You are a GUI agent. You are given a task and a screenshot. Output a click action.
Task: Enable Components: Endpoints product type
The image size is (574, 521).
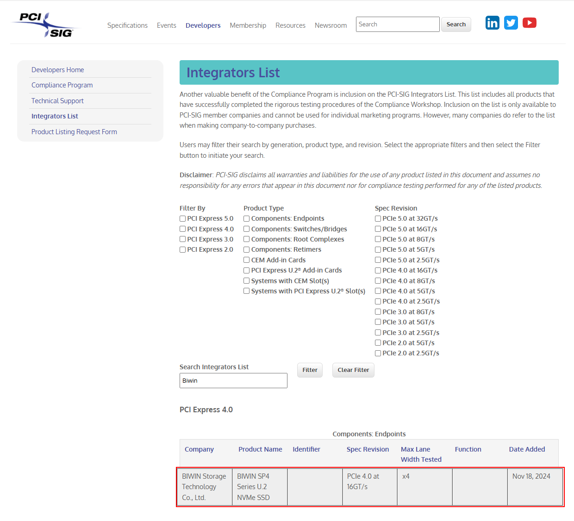coord(247,218)
